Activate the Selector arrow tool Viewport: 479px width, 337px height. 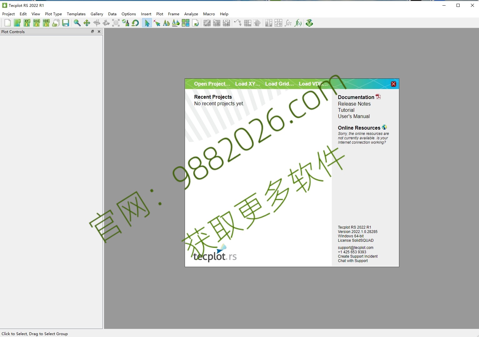(x=147, y=23)
